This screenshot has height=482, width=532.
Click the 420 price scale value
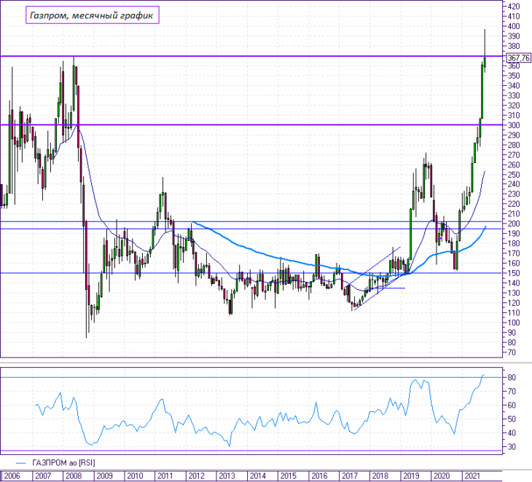514,7
